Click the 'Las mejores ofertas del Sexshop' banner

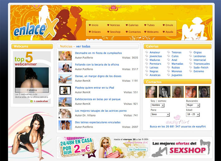(x=181, y=148)
